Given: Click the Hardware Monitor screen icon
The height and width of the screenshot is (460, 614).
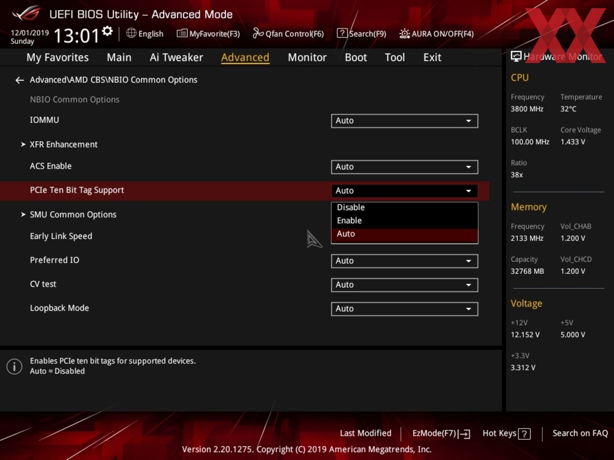Looking at the screenshot, I should (x=516, y=56).
